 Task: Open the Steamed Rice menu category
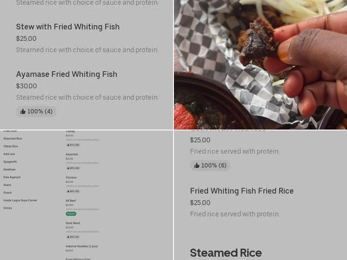[13, 139]
